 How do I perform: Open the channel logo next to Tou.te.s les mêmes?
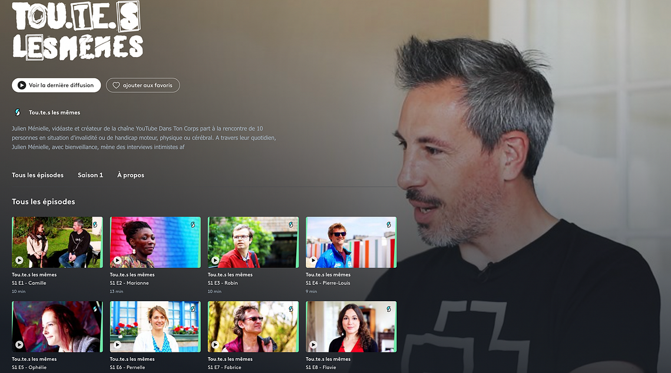[x=18, y=112]
